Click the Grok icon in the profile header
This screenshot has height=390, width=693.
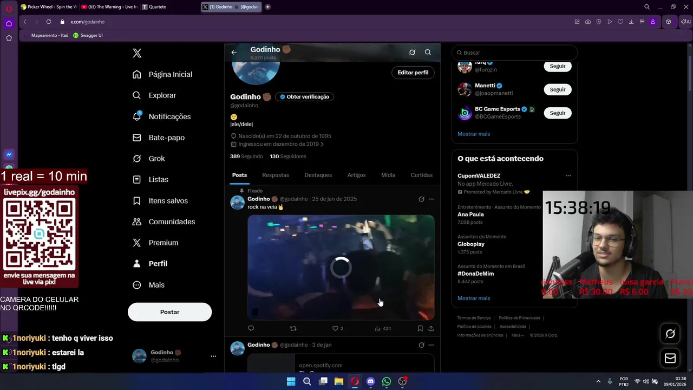[x=412, y=53]
